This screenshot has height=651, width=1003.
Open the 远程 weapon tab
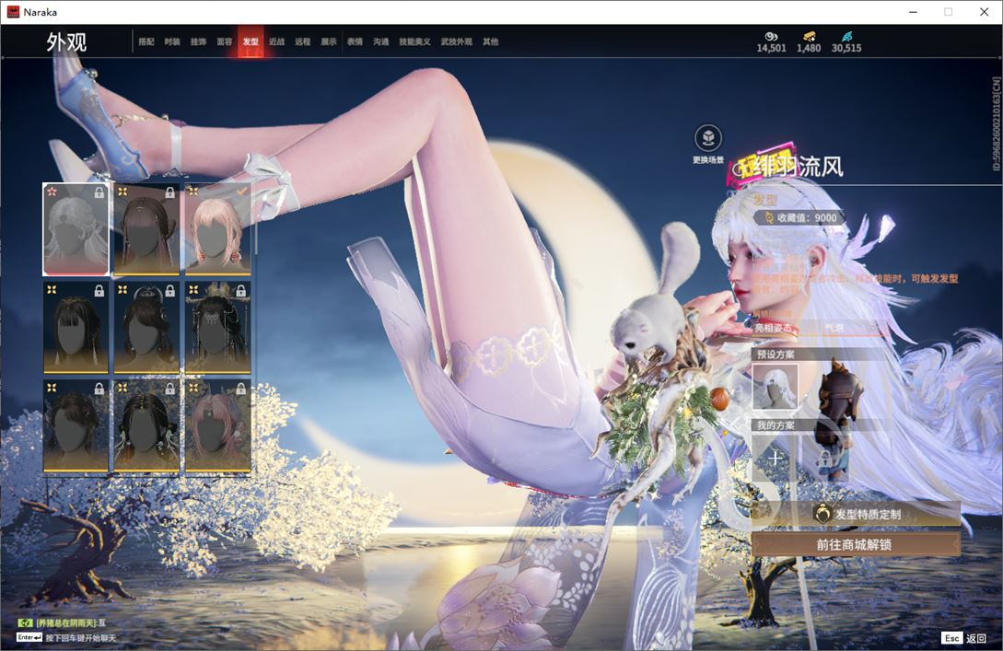[303, 41]
